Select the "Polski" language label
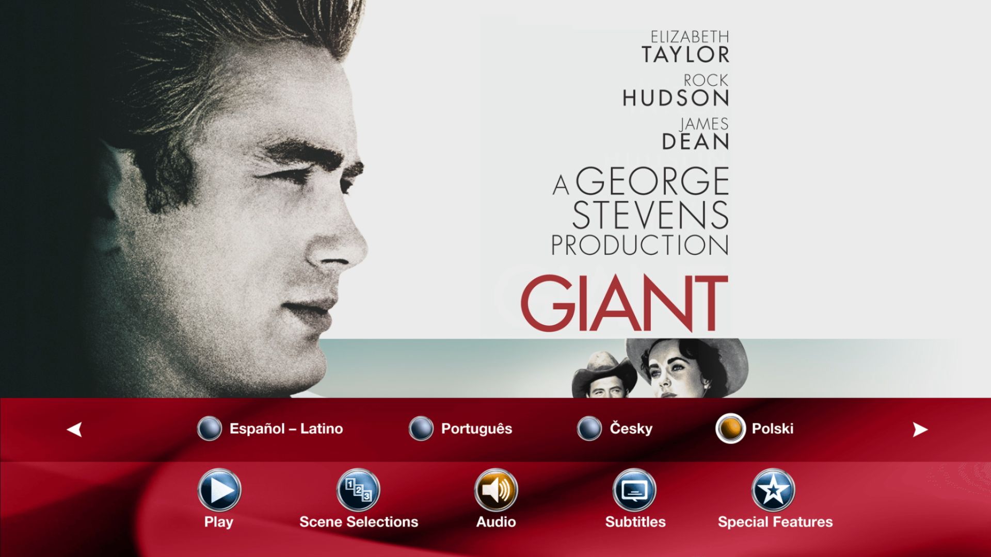 pos(772,429)
